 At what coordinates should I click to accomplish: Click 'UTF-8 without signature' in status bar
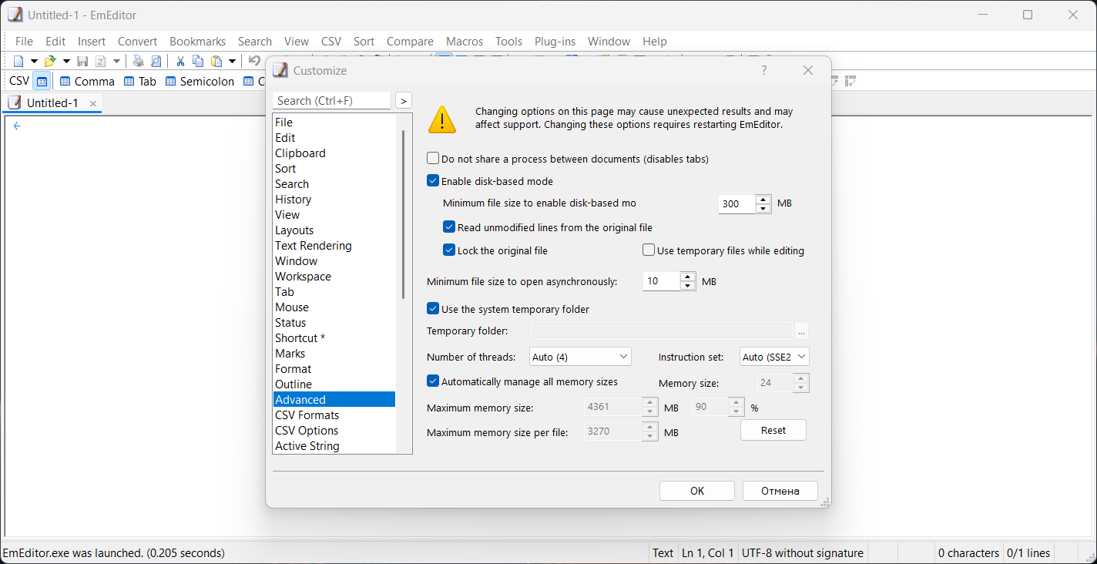click(x=802, y=553)
